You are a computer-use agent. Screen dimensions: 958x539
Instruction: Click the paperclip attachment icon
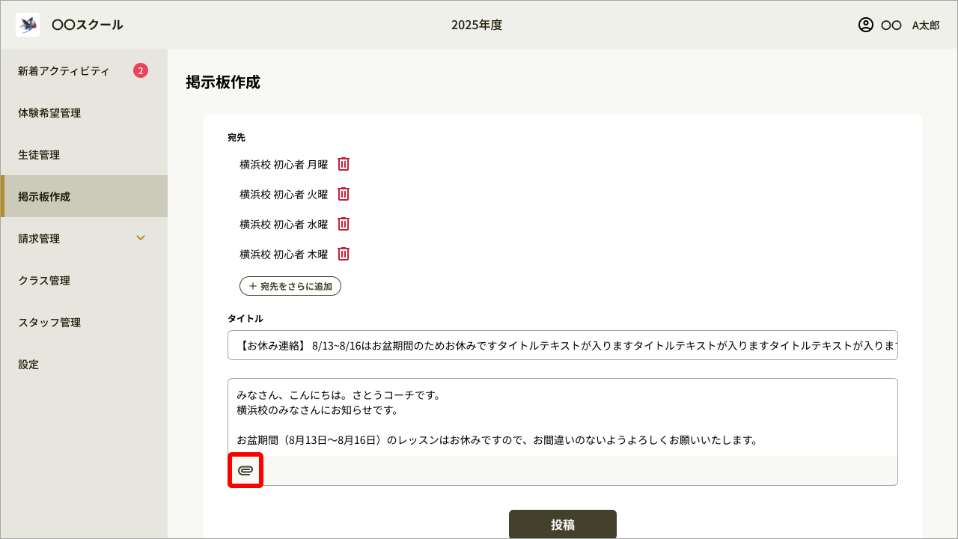[245, 470]
